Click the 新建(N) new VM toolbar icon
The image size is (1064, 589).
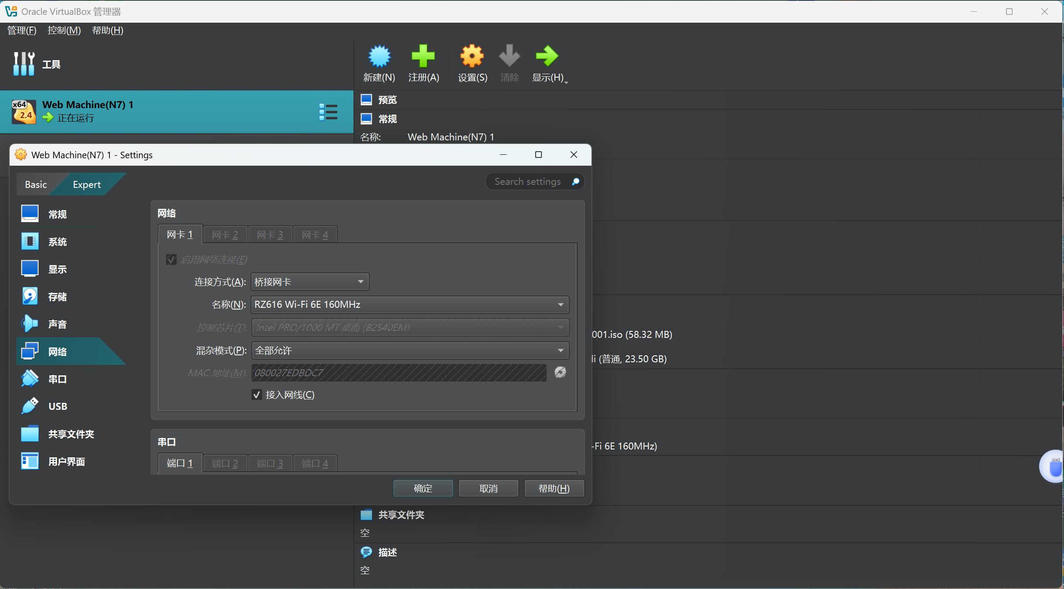[379, 57]
